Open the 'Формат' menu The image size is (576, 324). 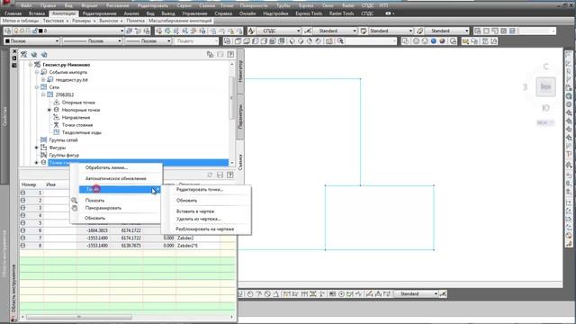tap(89, 5)
